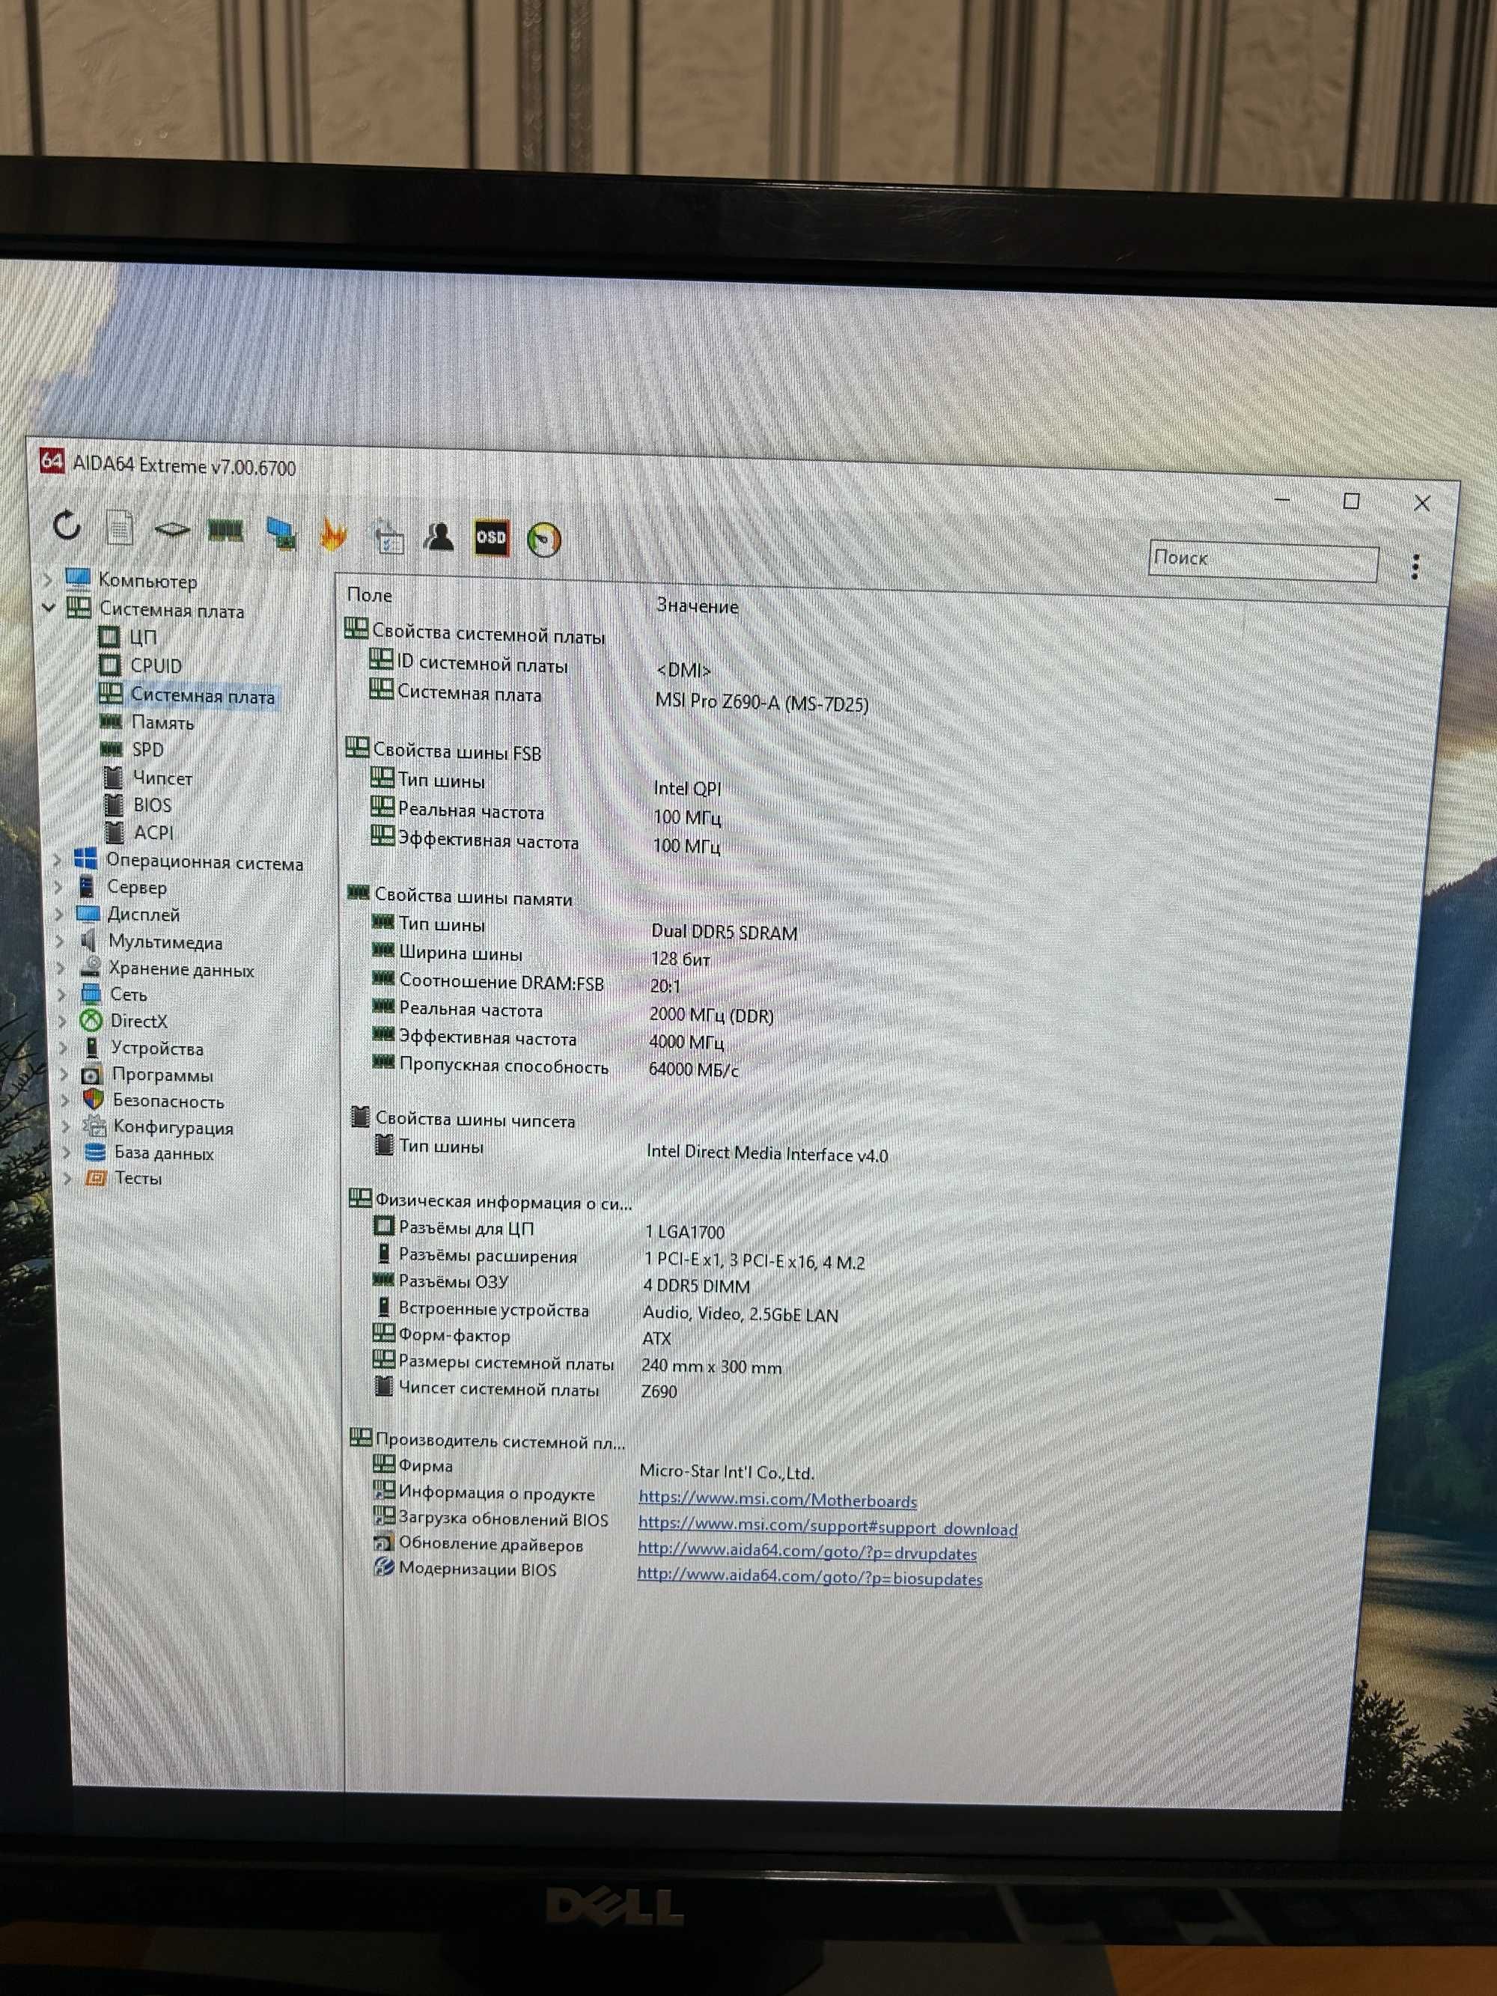Click the Refresh toolbar icon
The width and height of the screenshot is (1497, 1996).
67,525
